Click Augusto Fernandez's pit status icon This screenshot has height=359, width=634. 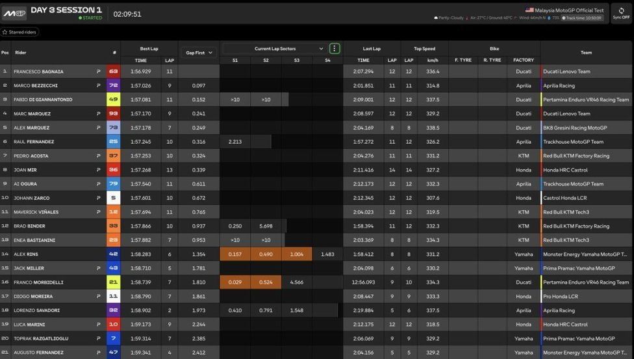click(x=98, y=353)
